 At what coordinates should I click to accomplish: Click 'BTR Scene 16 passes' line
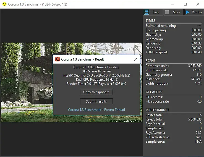(x=96, y=71)
